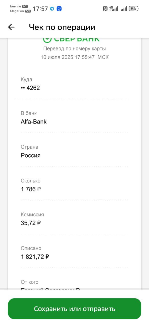The width and height of the screenshot is (149, 328).
Task: Select the Россия country value
Action: pyautogui.click(x=30, y=156)
